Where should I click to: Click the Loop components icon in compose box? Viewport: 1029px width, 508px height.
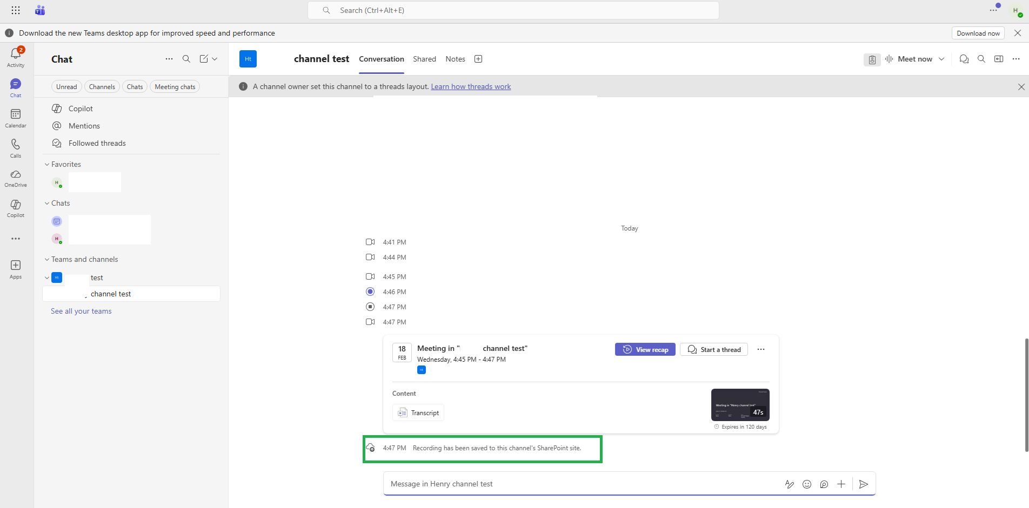coord(824,484)
